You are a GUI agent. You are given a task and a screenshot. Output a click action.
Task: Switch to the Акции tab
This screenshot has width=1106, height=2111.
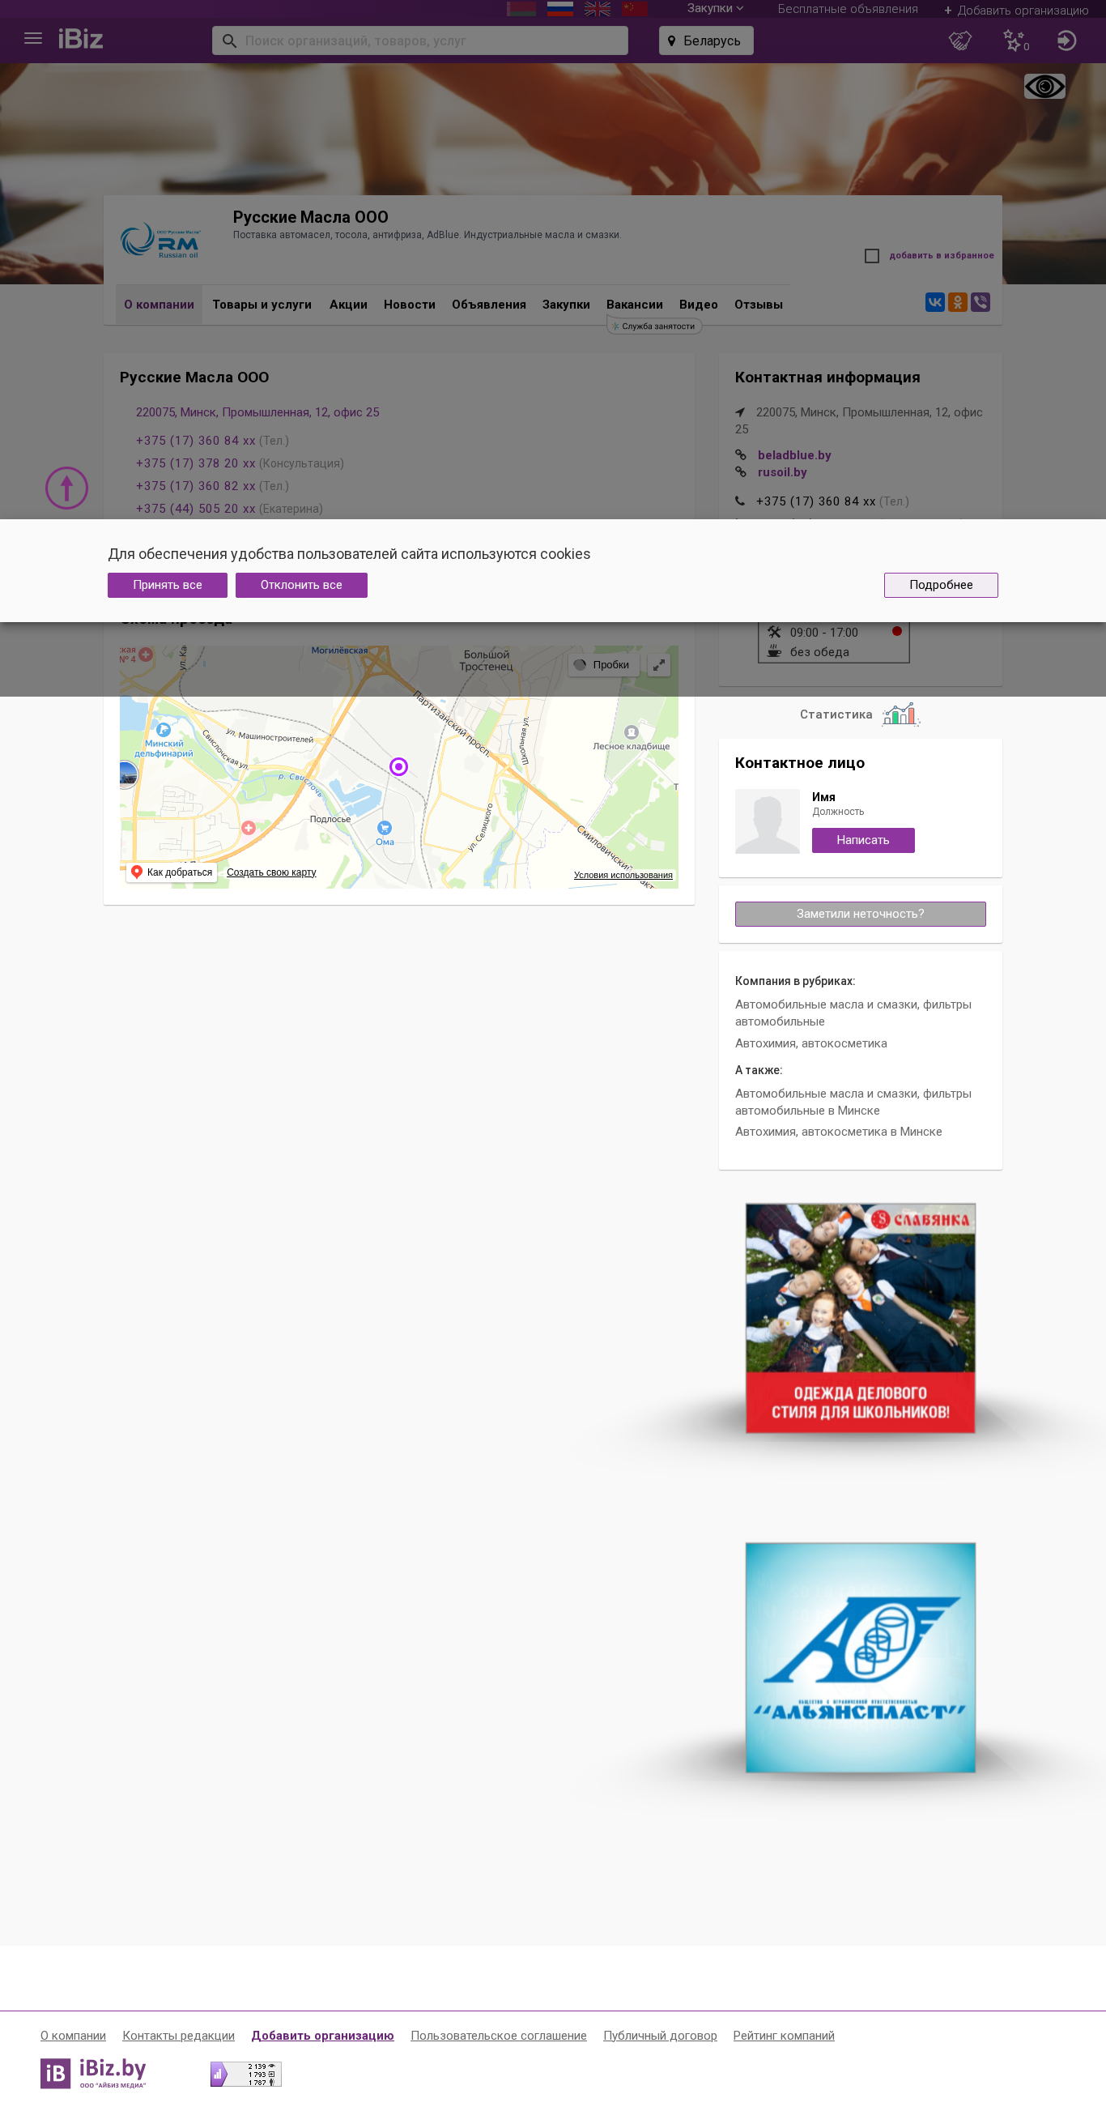[348, 305]
